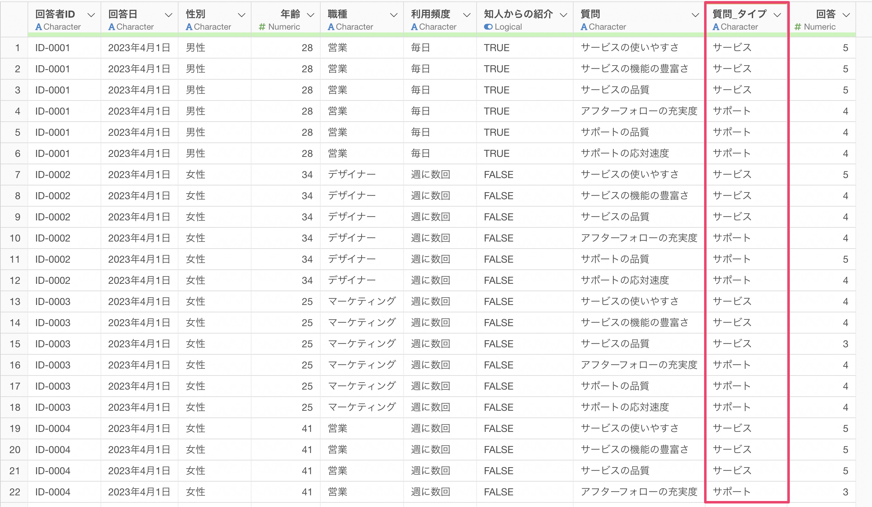Click Numeric hash icon under 回答 column

[x=798, y=27]
